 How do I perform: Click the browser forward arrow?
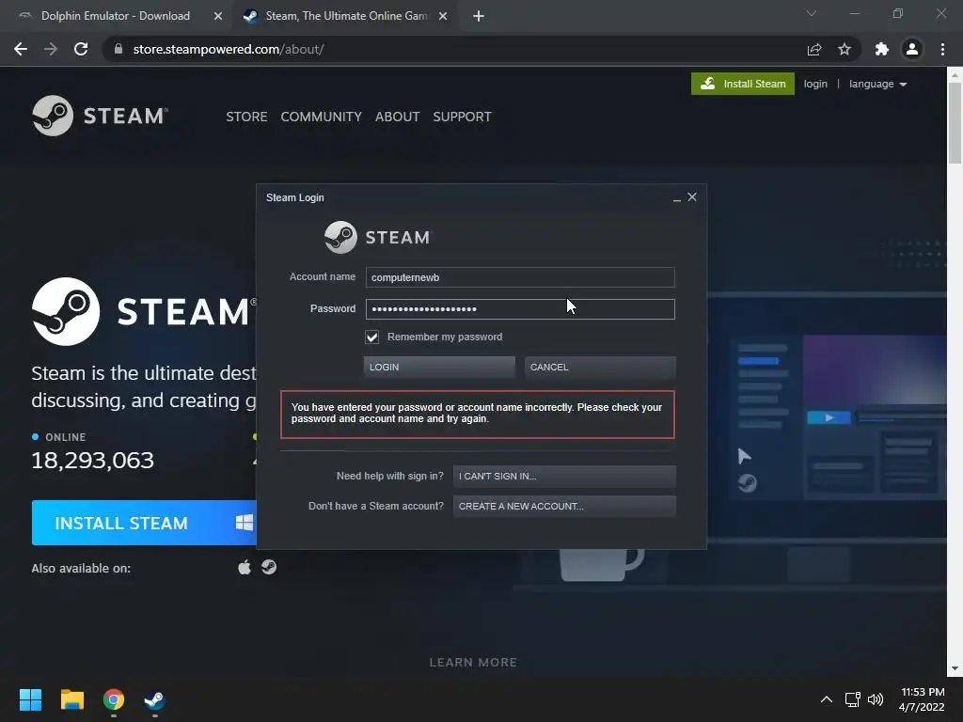[x=51, y=49]
